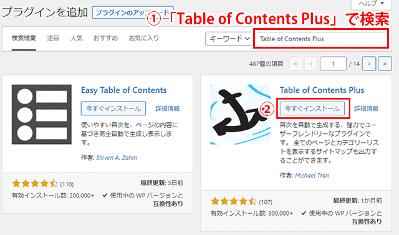
Task: Open the 人気 tab
Action: [x=76, y=38]
